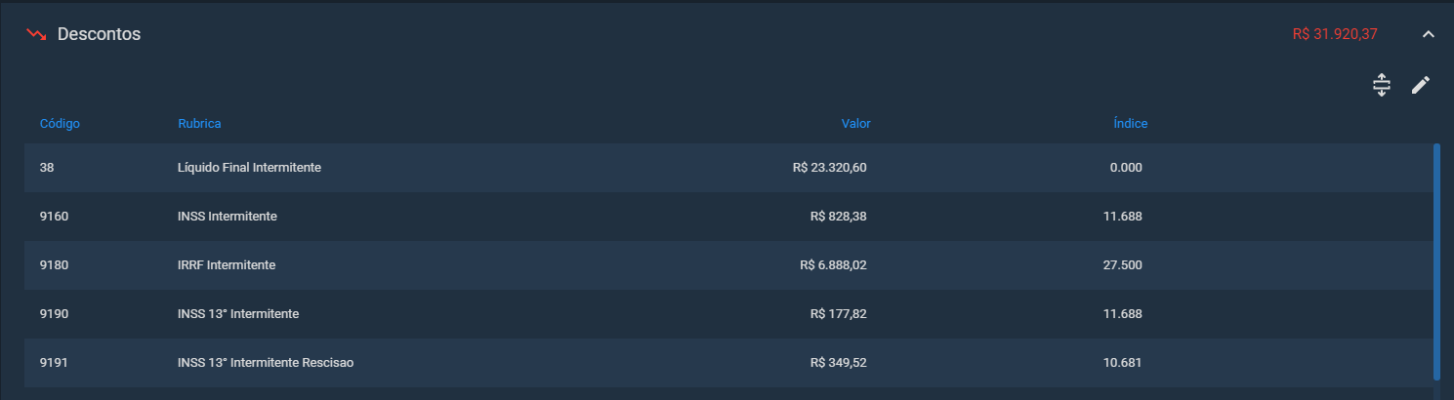The width and height of the screenshot is (1454, 400).
Task: Sort by the Código column header
Action: [x=60, y=124]
